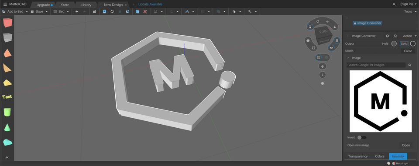
Task: Open the Colors tab
Action: [379, 156]
